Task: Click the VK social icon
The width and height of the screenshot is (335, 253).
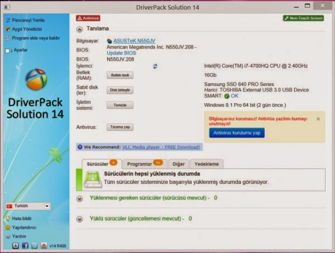Action: pos(16,246)
